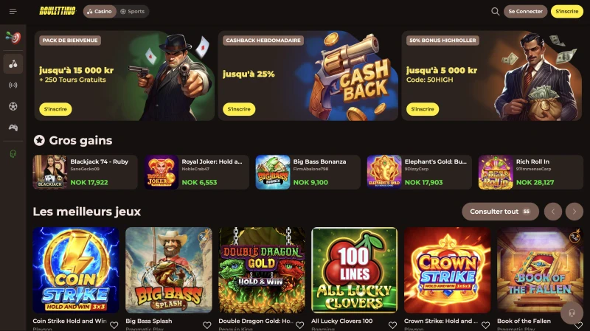The width and height of the screenshot is (590, 331).
Task: Open the floating chat support bubble
Action: [572, 313]
